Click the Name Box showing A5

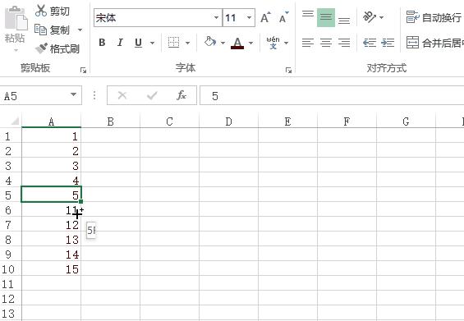point(35,95)
